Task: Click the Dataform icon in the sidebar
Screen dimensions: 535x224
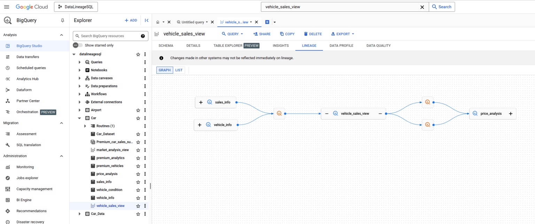Action: pos(7,90)
